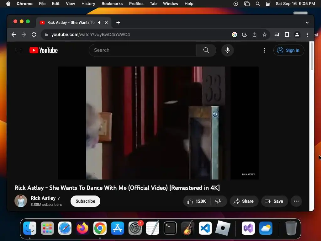
Task: Open the Trash in the Dock
Action: (x=291, y=228)
